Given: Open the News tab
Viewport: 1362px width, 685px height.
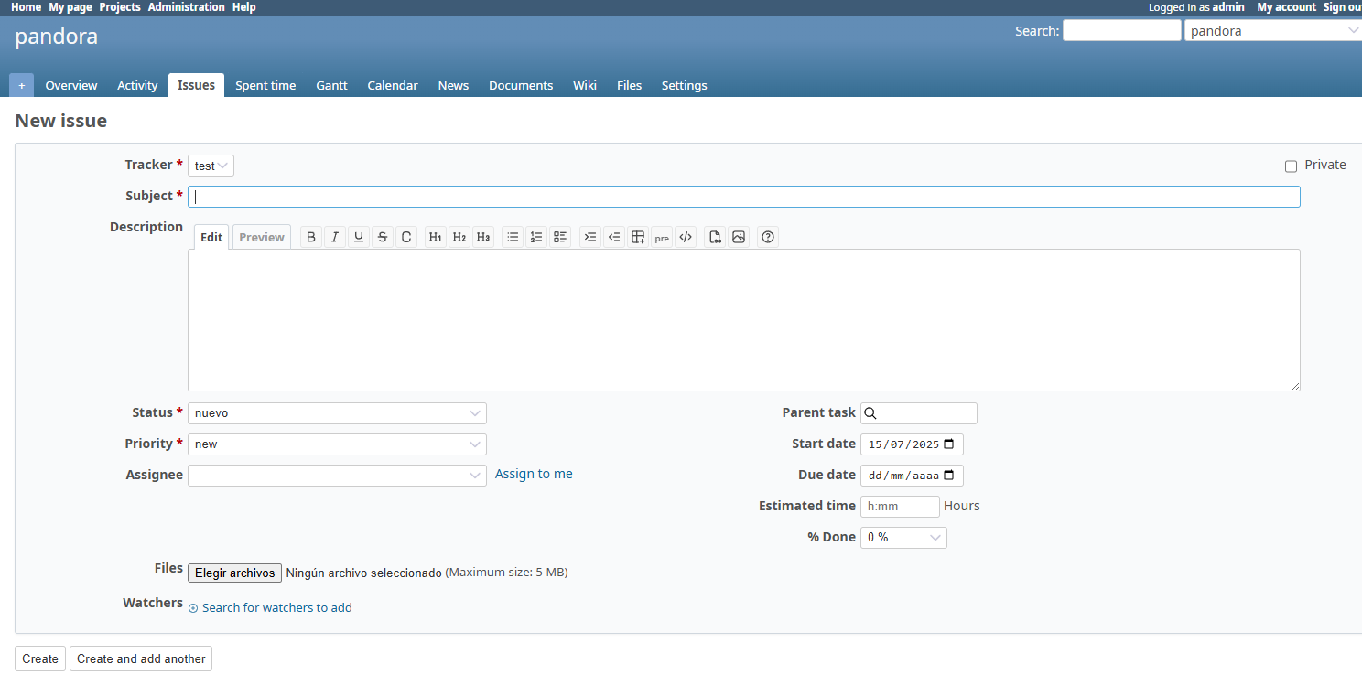Looking at the screenshot, I should coord(453,85).
